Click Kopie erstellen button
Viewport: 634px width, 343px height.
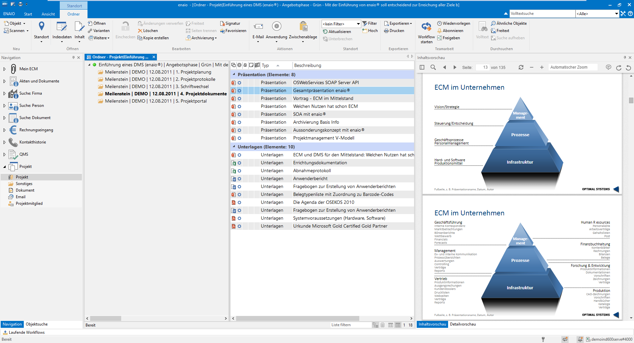coord(153,38)
